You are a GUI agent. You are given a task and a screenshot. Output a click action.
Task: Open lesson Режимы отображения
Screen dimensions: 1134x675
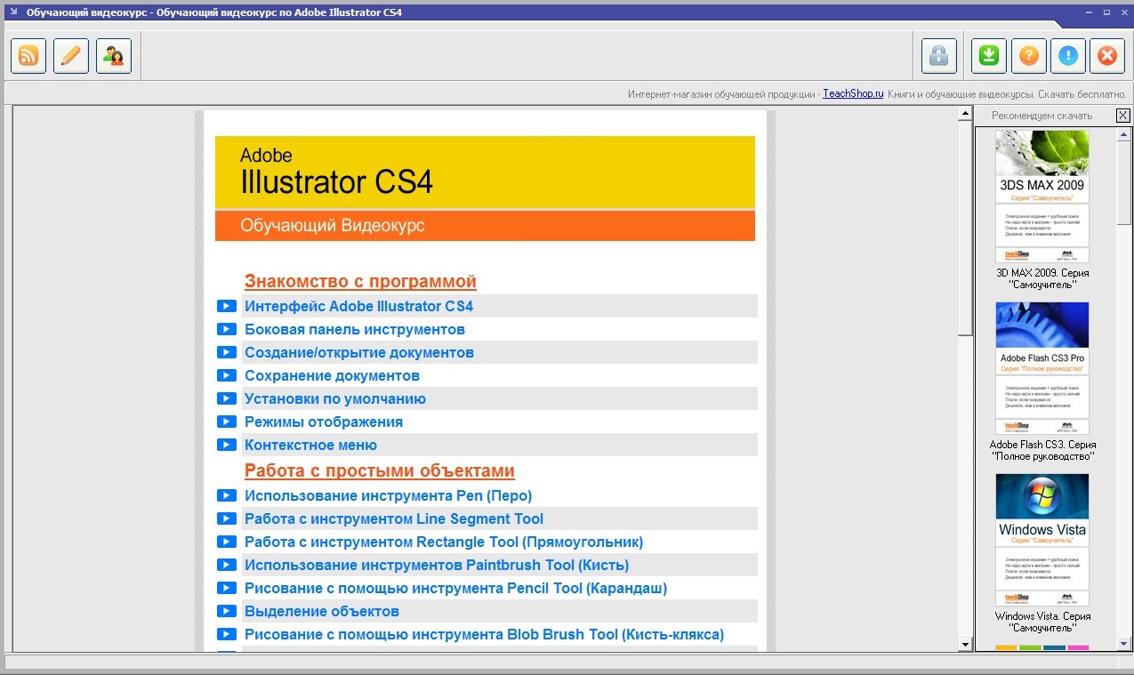[x=324, y=422]
